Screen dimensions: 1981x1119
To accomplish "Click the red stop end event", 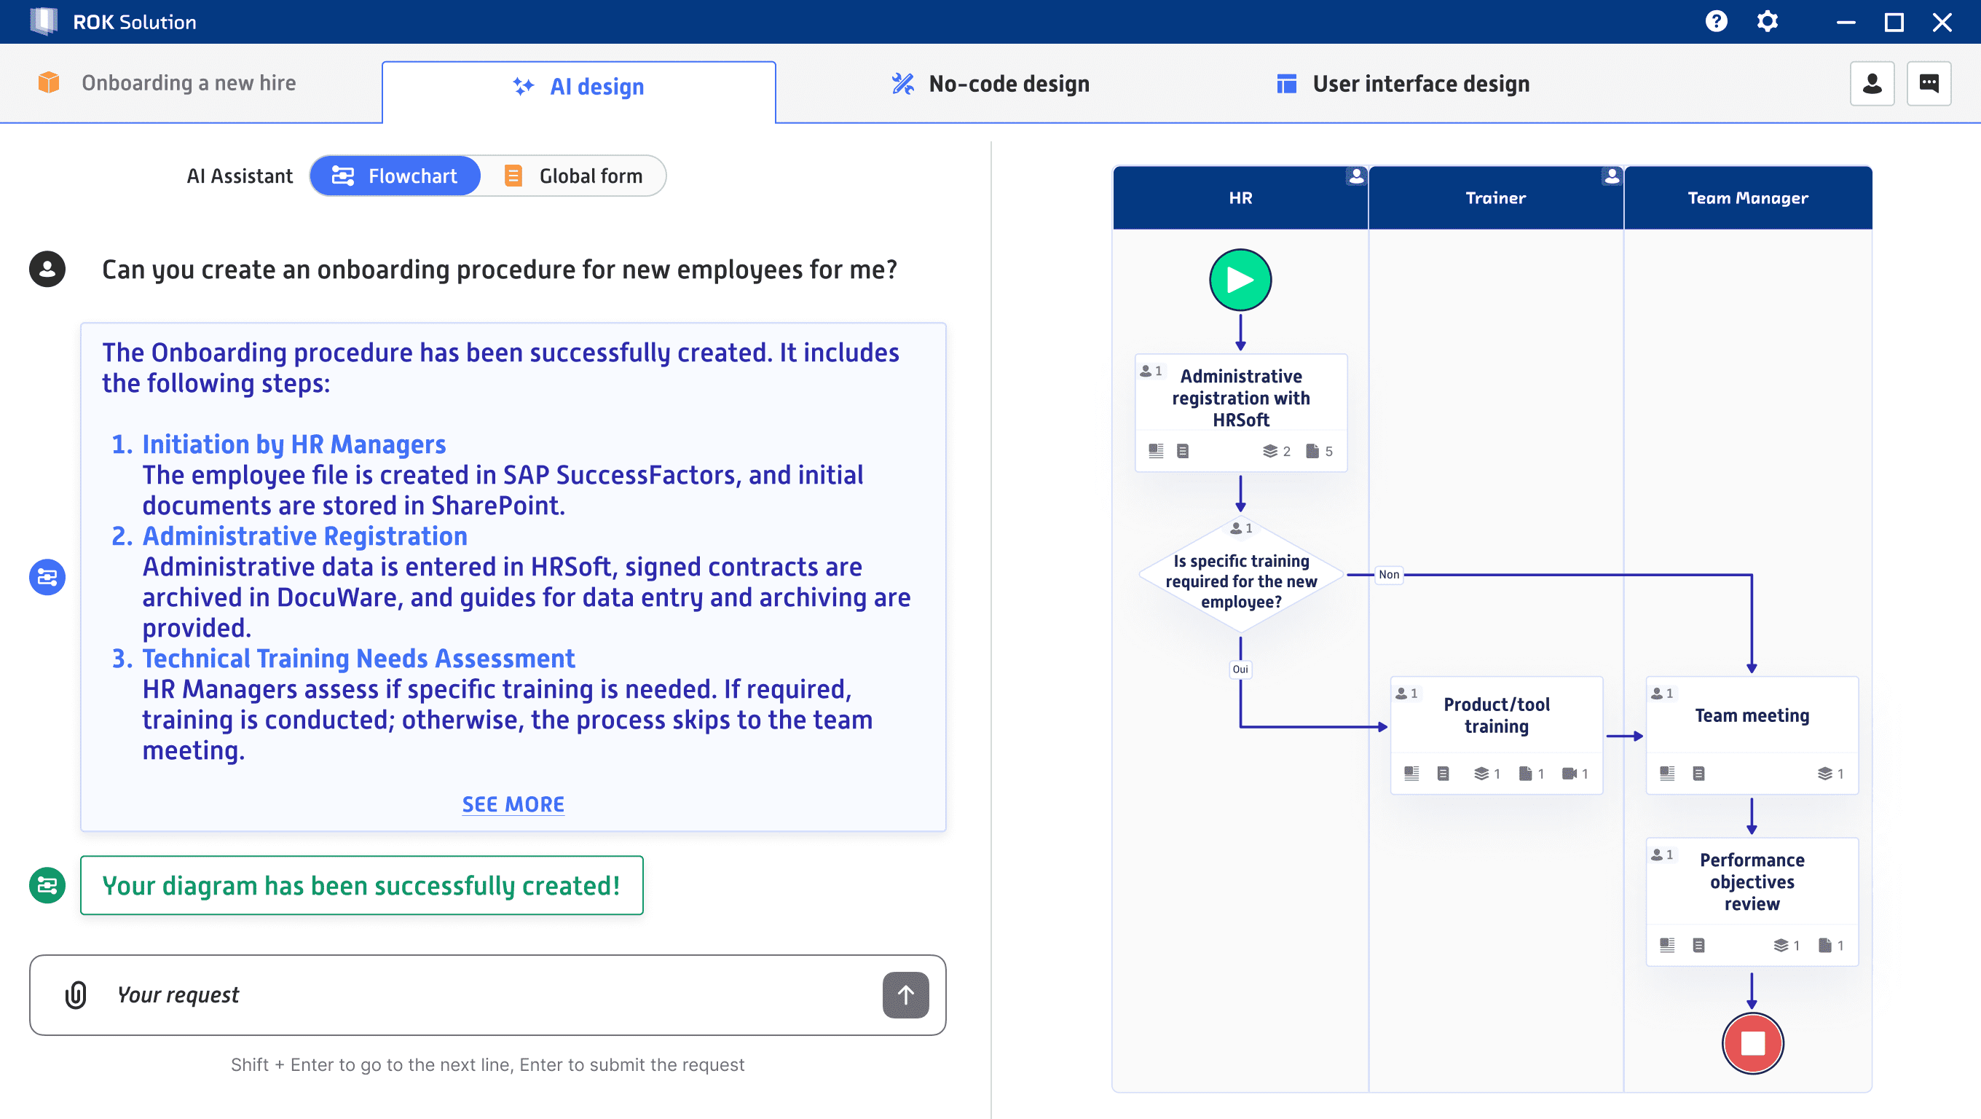I will 1752,1043.
